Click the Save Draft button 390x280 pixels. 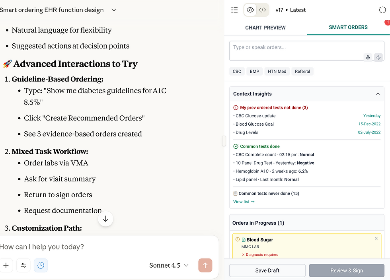[x=267, y=270]
